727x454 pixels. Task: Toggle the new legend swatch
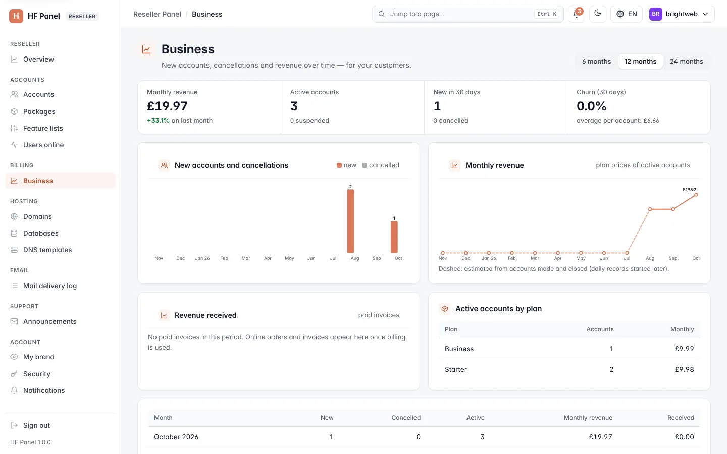(x=339, y=165)
